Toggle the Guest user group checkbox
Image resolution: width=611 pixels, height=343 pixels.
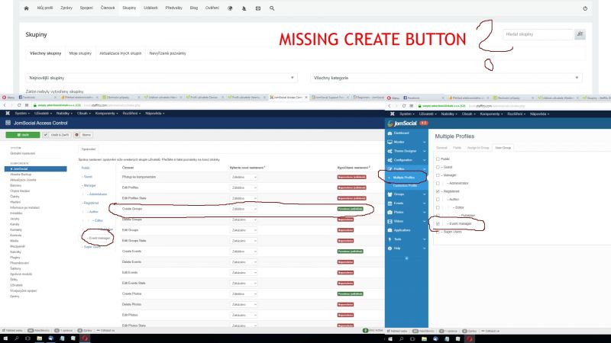[438, 167]
